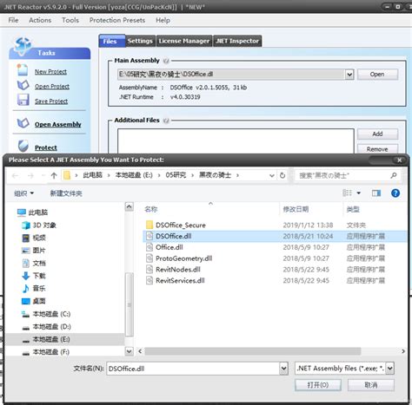Open the .NET Assembly file type dropdown
This screenshot has height=405, width=412.
click(390, 369)
